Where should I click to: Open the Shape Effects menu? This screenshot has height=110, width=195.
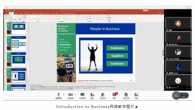click(100, 20)
